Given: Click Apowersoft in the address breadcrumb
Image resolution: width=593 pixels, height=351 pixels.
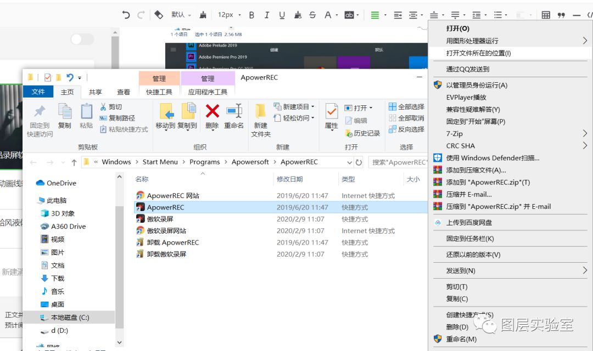Looking at the screenshot, I should coord(250,162).
